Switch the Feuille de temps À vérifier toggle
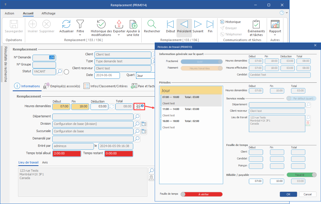Image resolution: width=321 pixels, height=204 pixels. point(201,194)
